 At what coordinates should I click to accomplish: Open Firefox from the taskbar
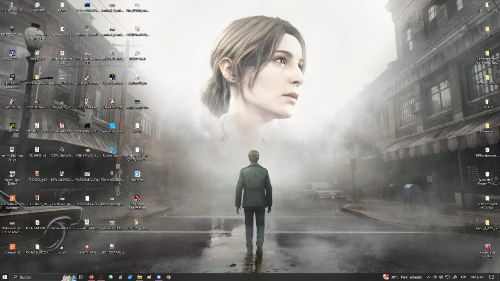click(x=91, y=277)
